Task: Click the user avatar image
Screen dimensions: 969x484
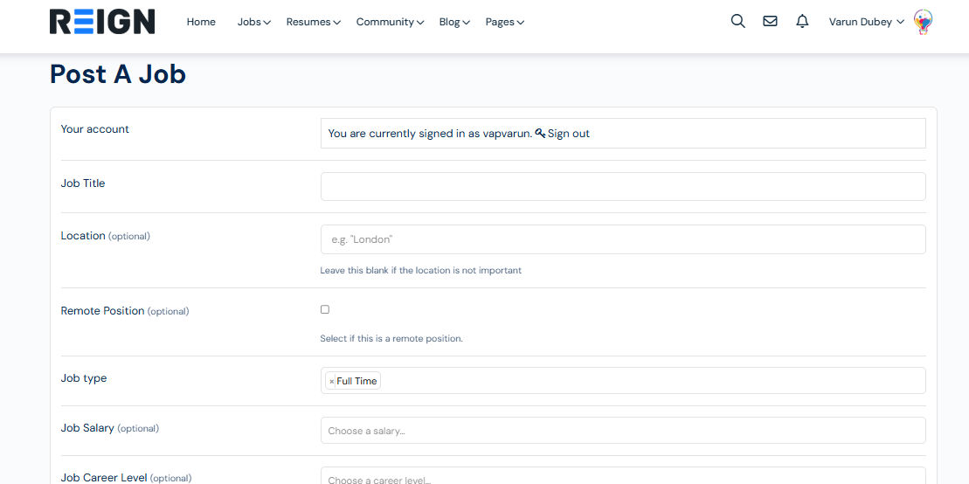Action: pos(923,22)
